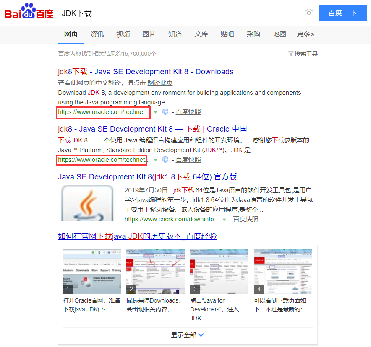Click caption 可以看到下载页面如下

pyautogui.click(x=280, y=305)
